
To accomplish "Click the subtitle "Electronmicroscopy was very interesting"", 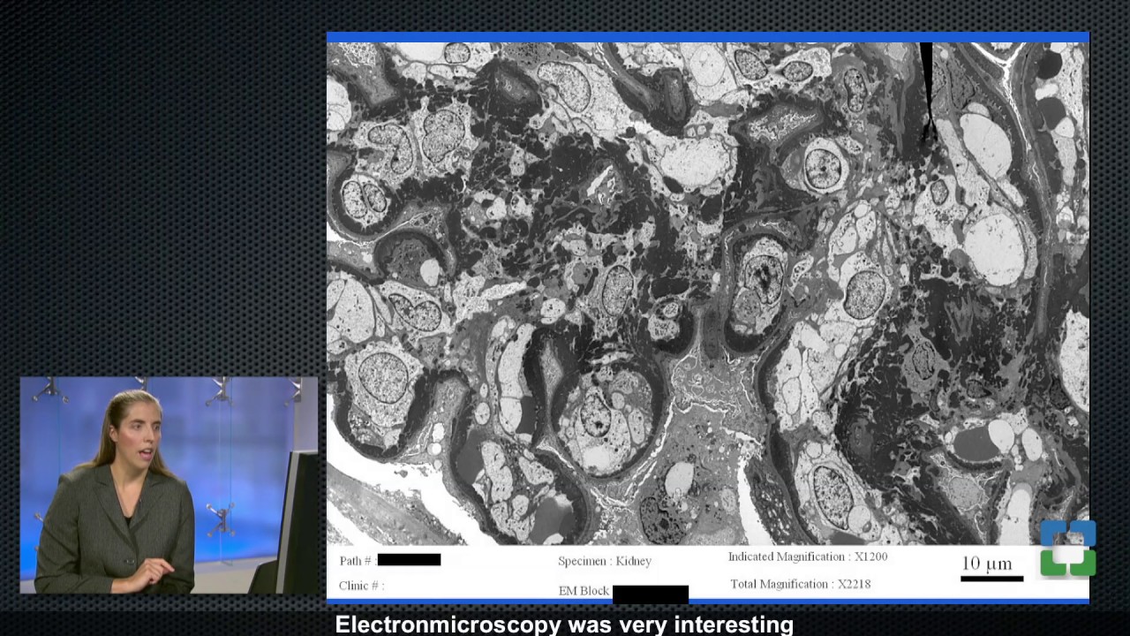I will tap(564, 625).
